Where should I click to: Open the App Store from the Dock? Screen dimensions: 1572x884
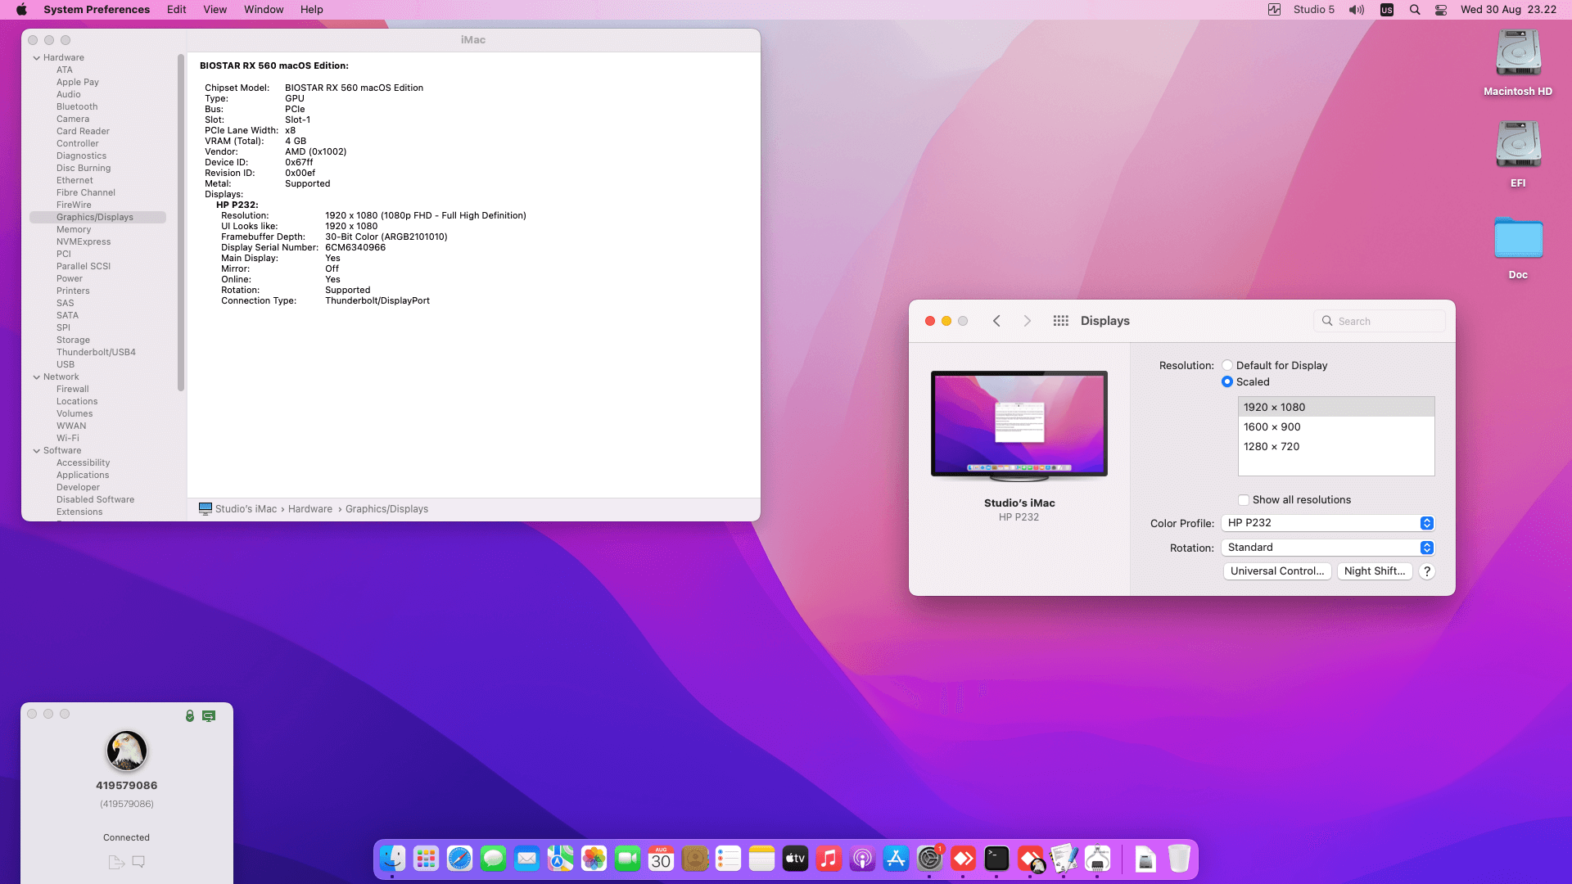(896, 859)
